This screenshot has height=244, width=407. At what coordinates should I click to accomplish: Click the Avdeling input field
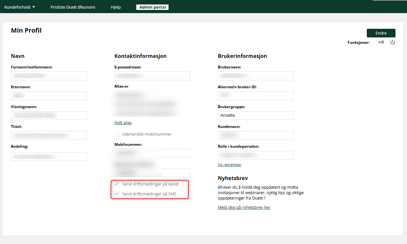[x=49, y=156]
